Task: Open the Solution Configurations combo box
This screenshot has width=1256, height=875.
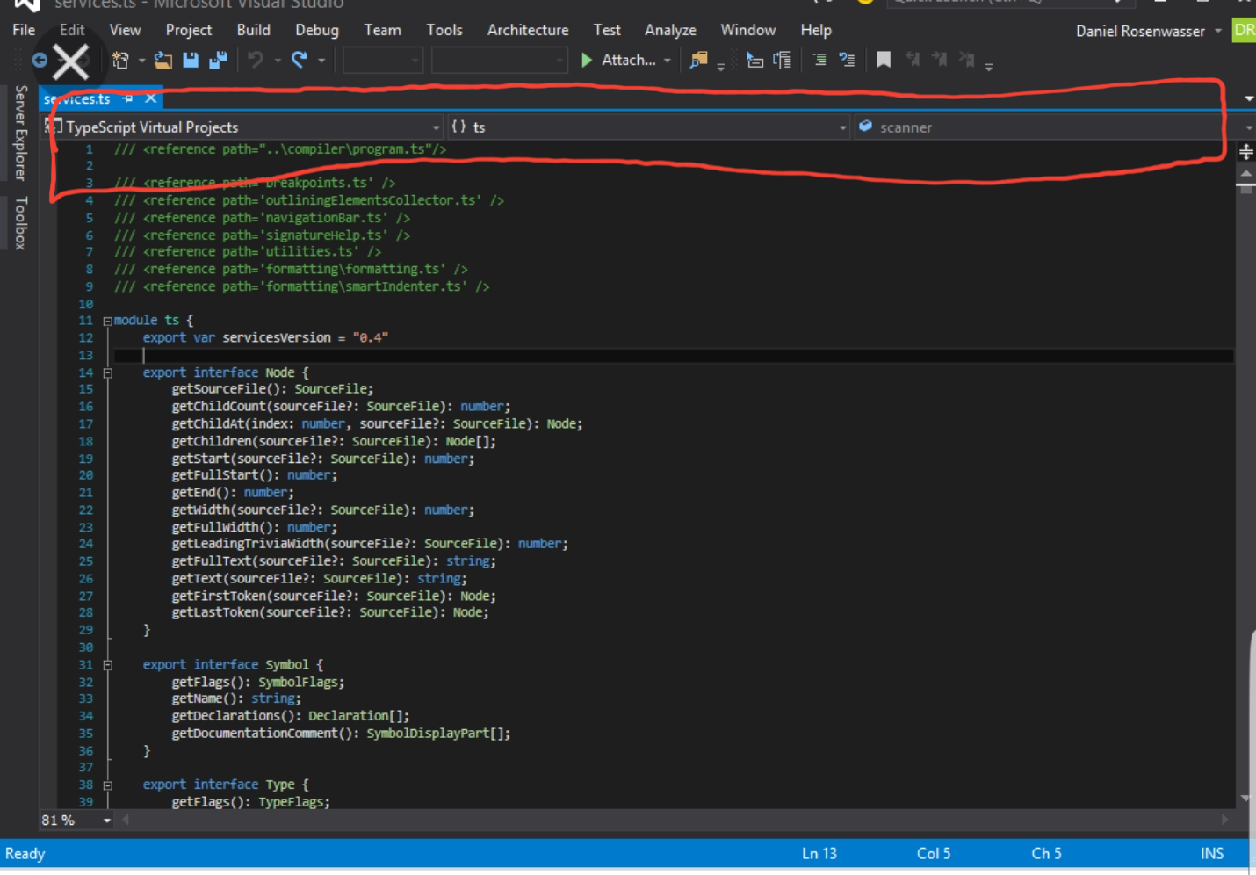Action: tap(383, 60)
